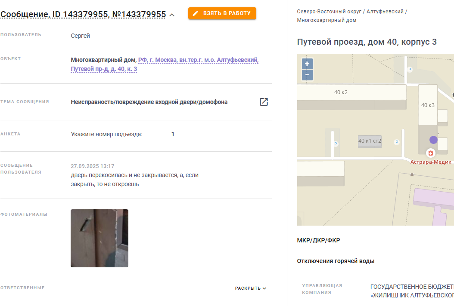Open 'Отключения горячей воды' section

[x=336, y=261]
